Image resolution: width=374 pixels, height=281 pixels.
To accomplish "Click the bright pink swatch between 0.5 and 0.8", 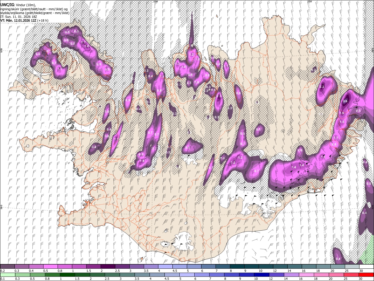I will pyautogui.click(x=50, y=267).
